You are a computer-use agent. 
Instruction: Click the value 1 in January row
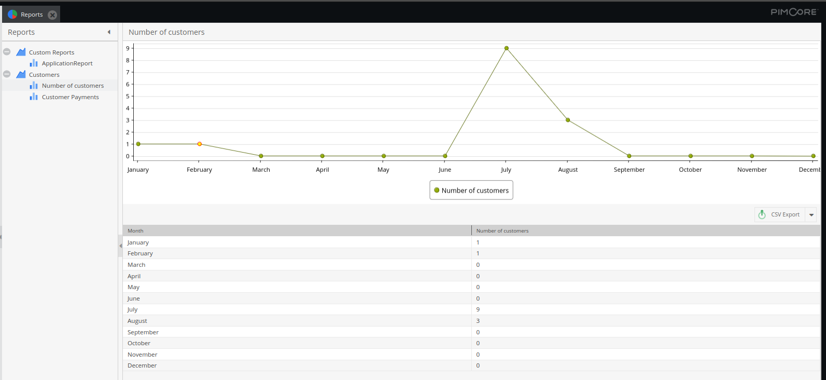[x=478, y=242]
